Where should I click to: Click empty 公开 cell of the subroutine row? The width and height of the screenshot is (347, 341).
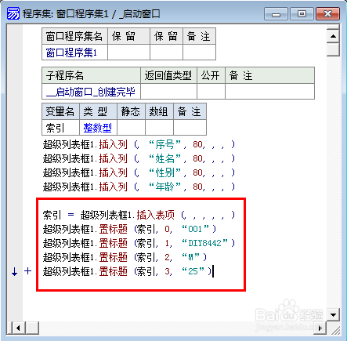211,92
